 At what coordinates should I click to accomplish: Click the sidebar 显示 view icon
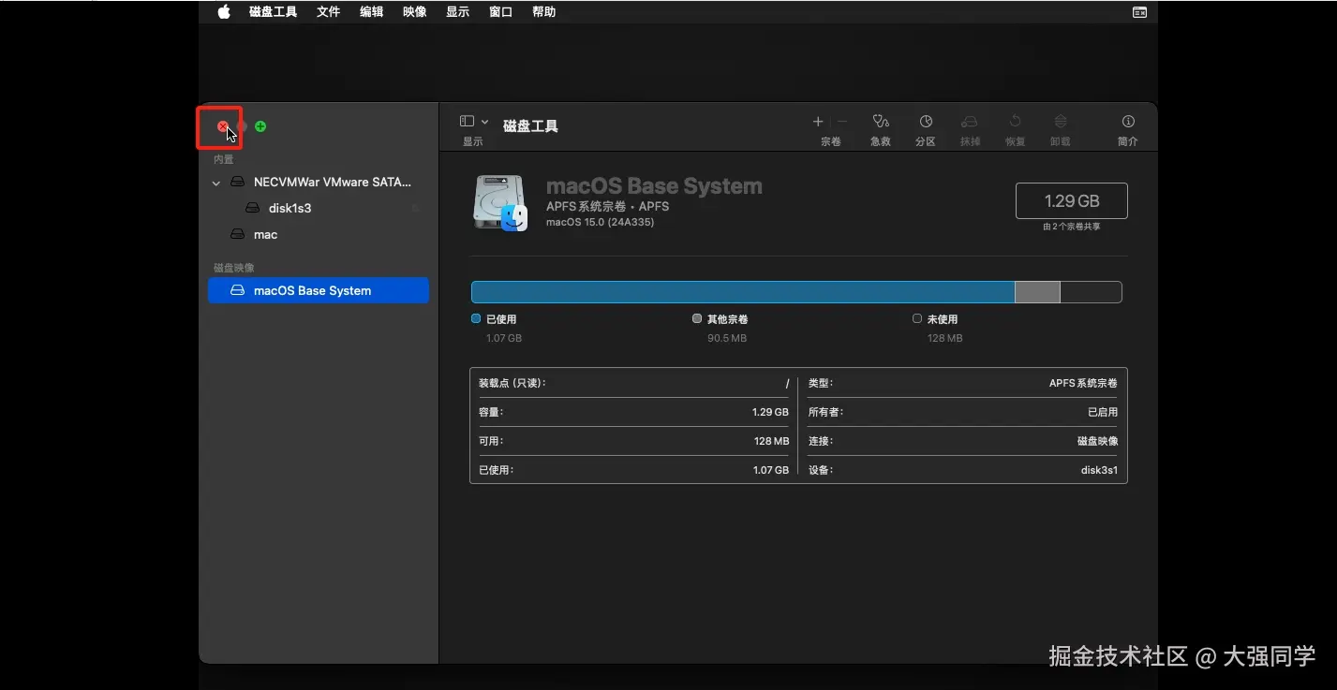[x=467, y=122]
